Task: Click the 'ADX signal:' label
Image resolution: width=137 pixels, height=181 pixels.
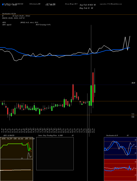Action: [x=7, y=25]
